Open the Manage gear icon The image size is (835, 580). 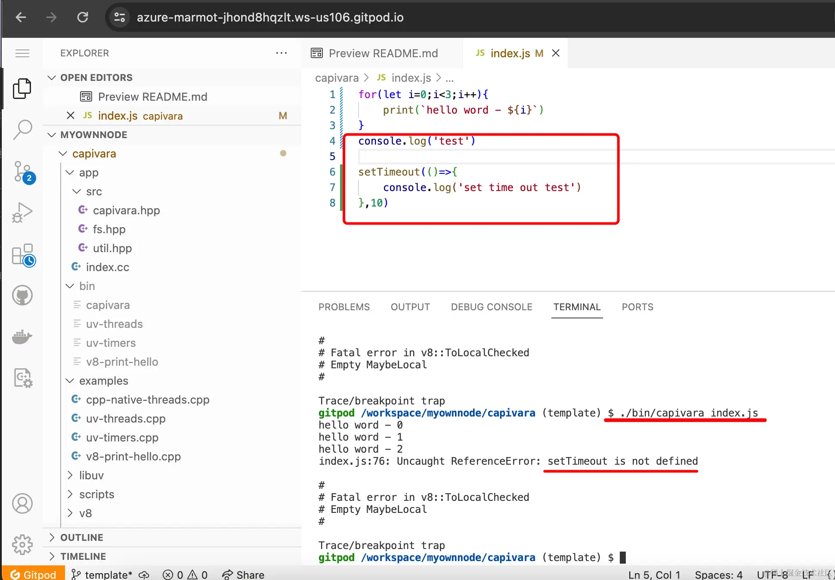22,545
